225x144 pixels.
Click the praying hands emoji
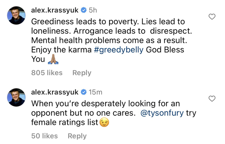(53, 59)
